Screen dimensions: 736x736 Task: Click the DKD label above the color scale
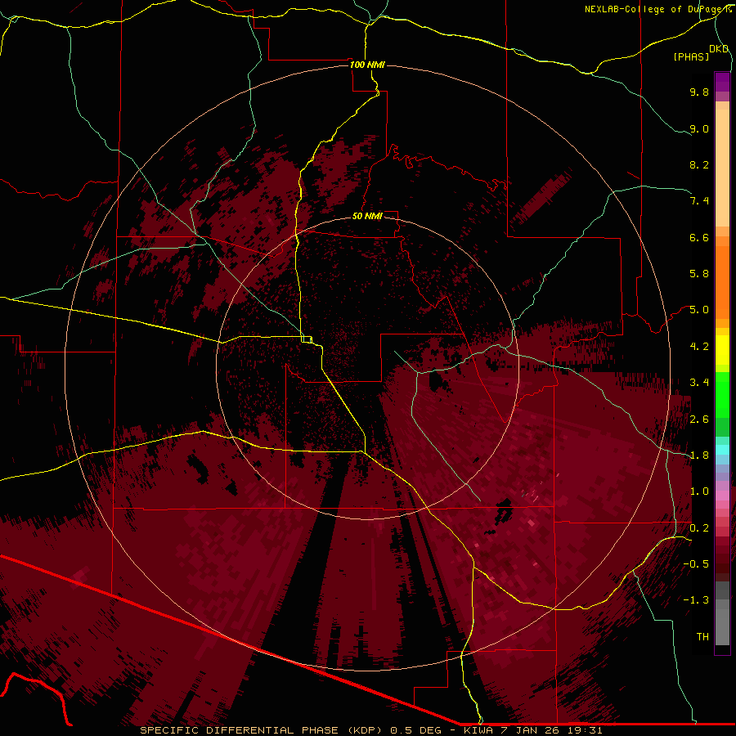(719, 49)
